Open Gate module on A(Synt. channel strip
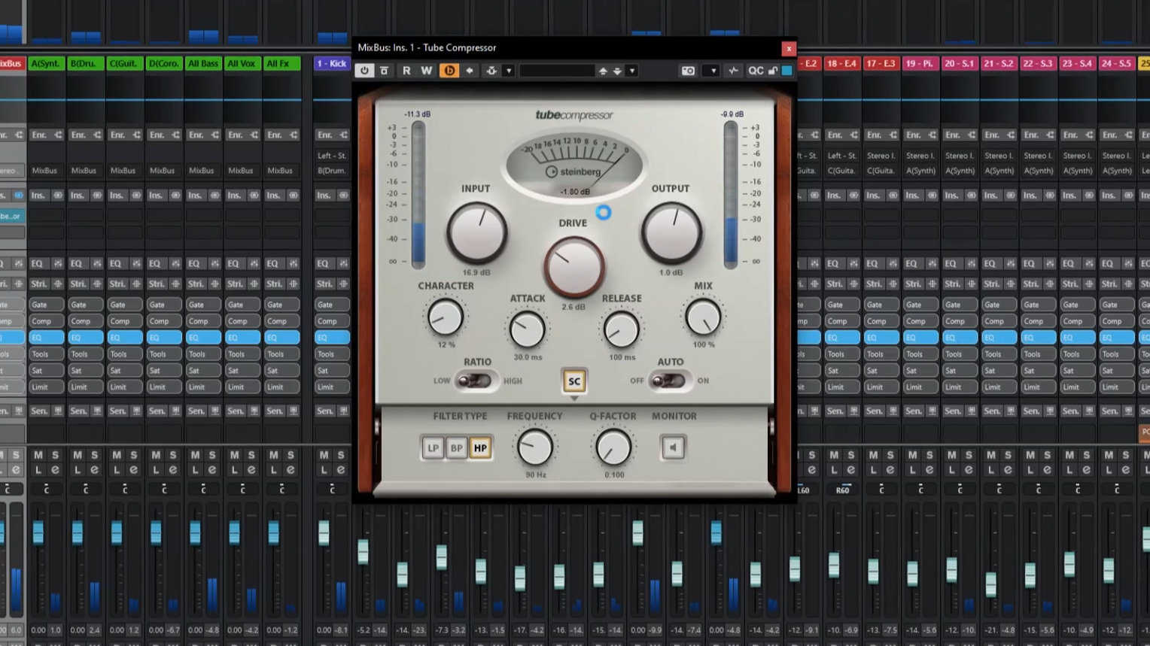Image resolution: width=1150 pixels, height=646 pixels. [47, 305]
